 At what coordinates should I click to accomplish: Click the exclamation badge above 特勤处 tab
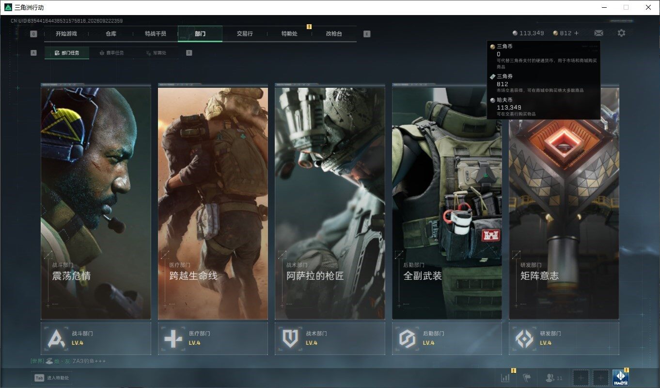pos(309,27)
